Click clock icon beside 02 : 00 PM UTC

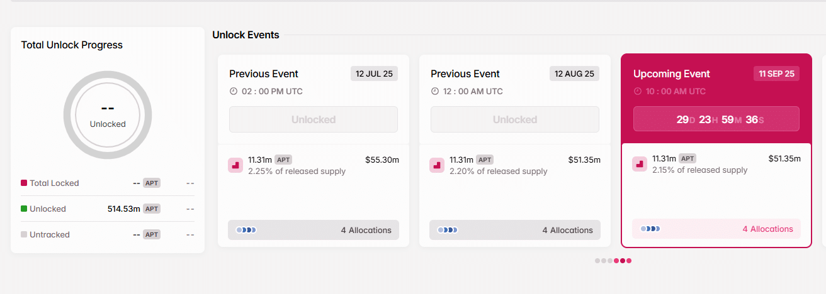234,91
